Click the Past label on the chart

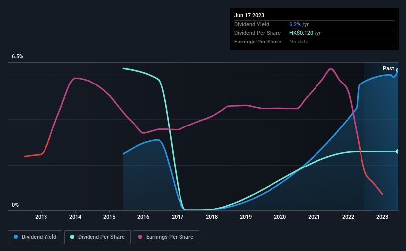(388, 68)
